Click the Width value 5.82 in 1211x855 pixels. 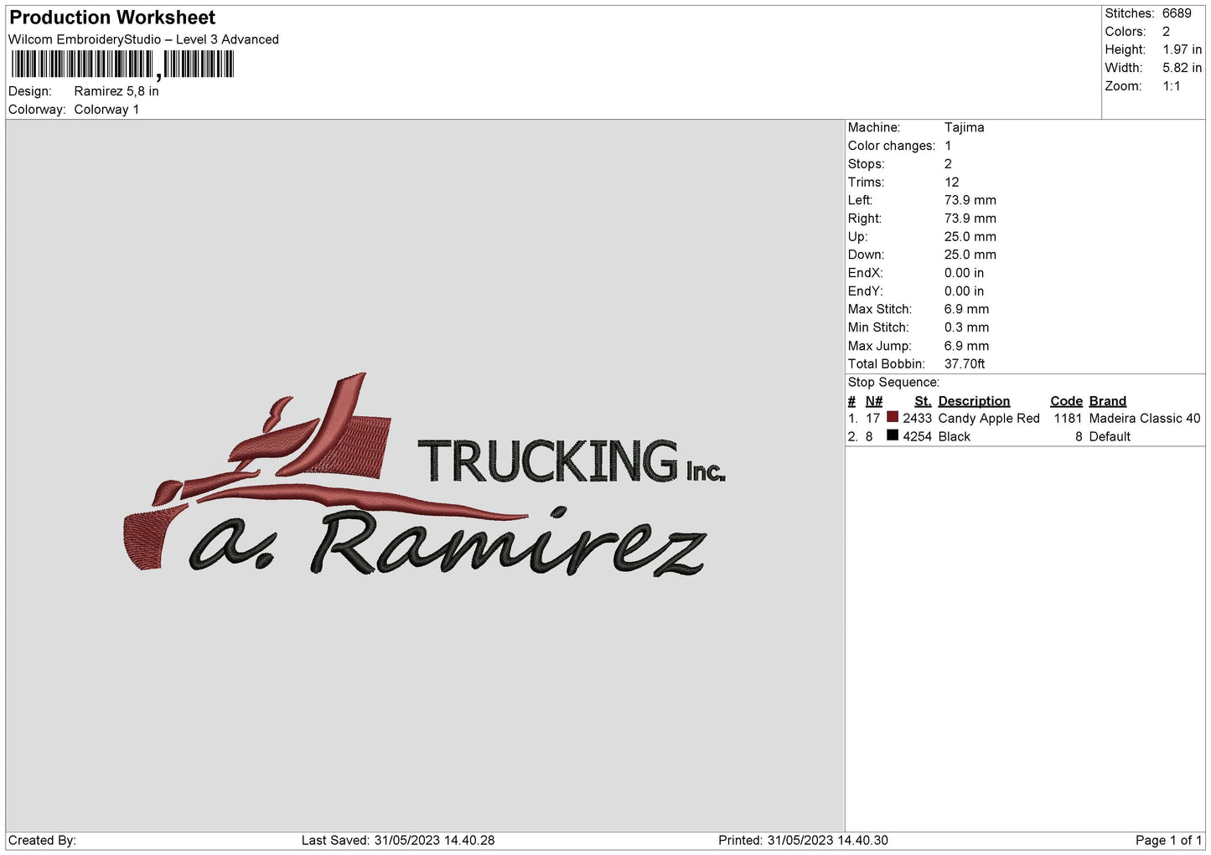coord(1182,68)
